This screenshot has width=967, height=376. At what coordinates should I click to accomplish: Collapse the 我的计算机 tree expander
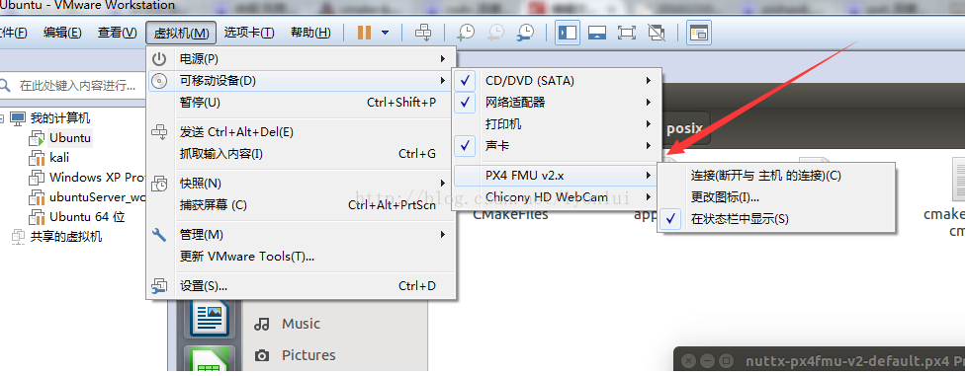tap(2, 118)
